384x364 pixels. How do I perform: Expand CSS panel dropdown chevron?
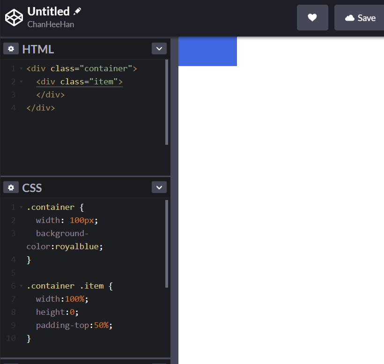coord(159,187)
